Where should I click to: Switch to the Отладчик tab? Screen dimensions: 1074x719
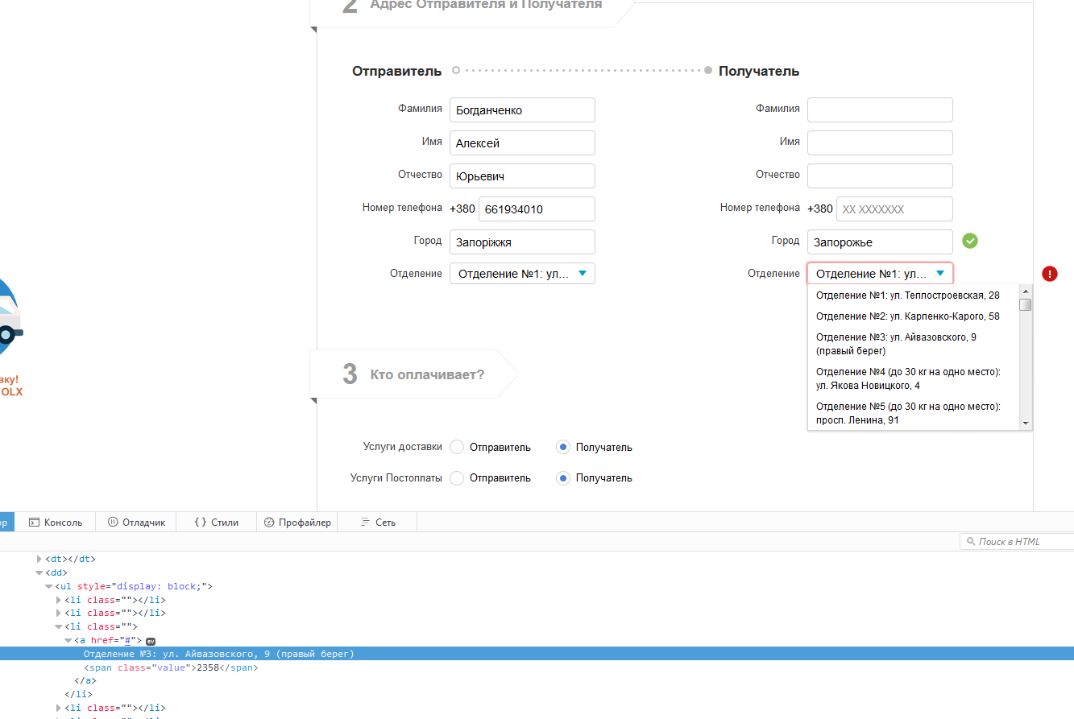tap(135, 523)
